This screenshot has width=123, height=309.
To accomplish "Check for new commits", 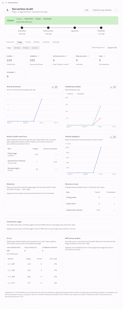I will [x=102, y=10].
